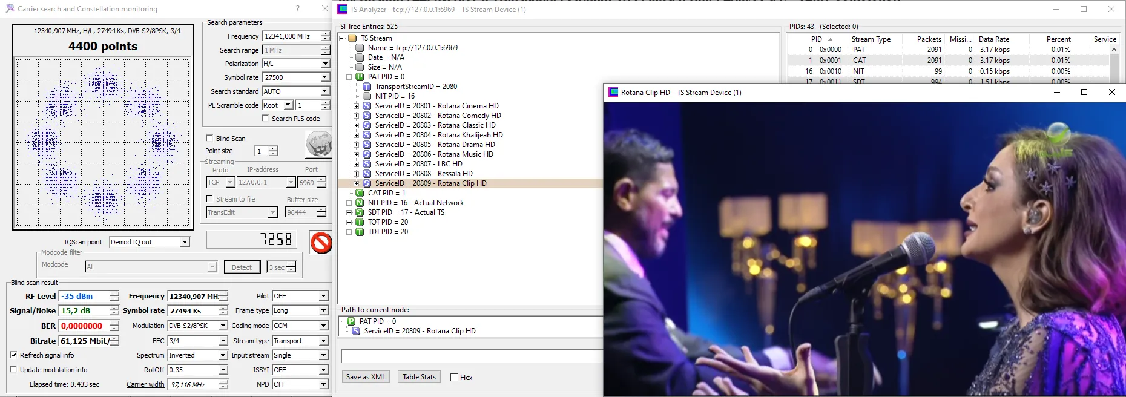Click the Stream Type column header
This screenshot has height=397, width=1126.
pyautogui.click(x=871, y=39)
